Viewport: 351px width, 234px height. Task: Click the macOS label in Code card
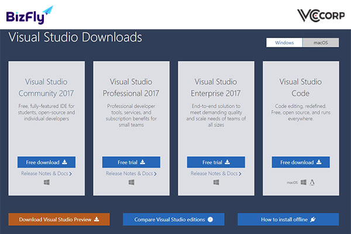pyautogui.click(x=292, y=183)
